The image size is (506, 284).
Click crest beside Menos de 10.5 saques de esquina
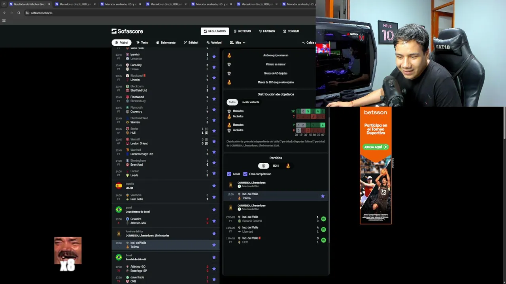[x=229, y=82]
